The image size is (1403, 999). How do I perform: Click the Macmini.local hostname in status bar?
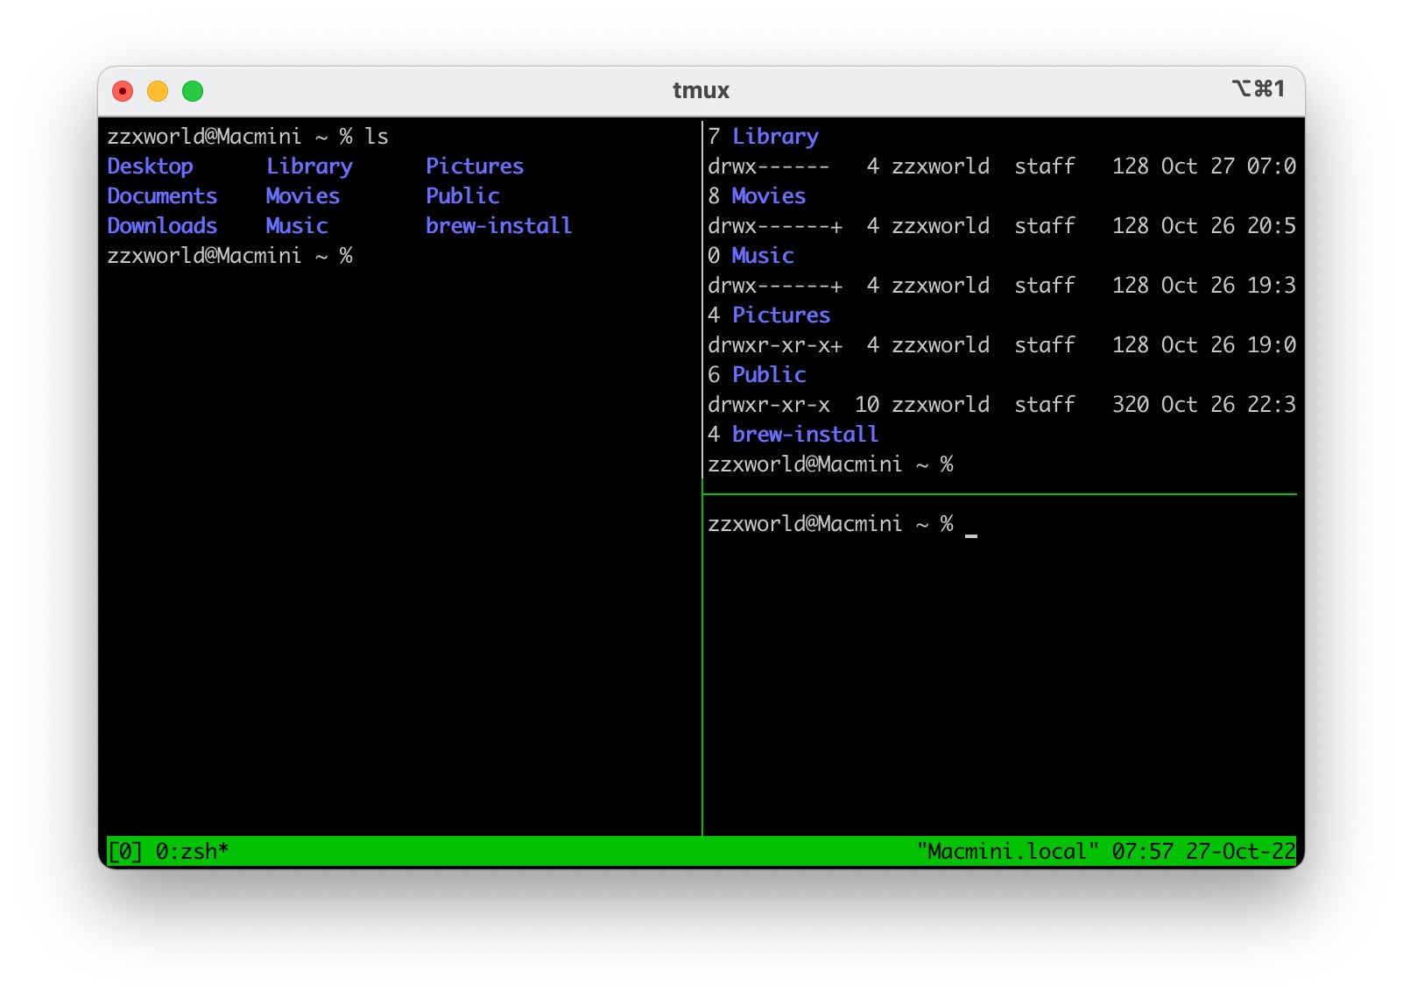1007,849
